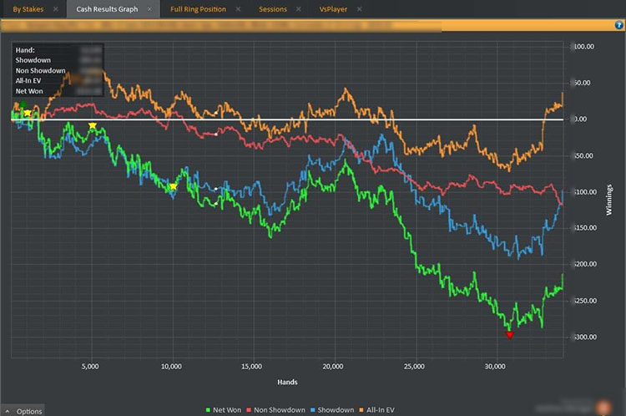Screen dimensions: 626x416
Task: Switch to the By Stakes tab
Action: pos(28,9)
